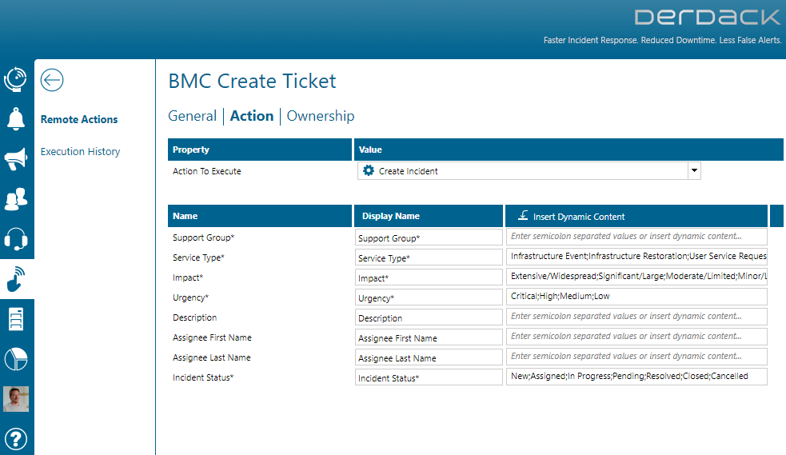This screenshot has height=455, width=786.
Task: Click the 'Assignee First Name' name cell
Action: (x=212, y=337)
